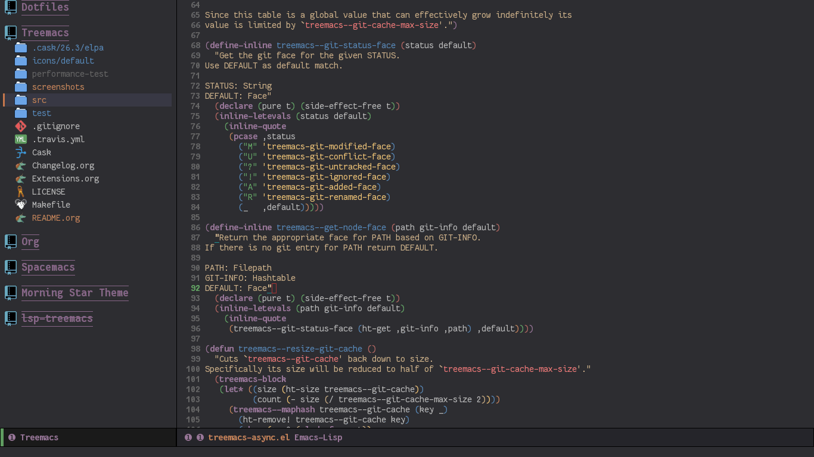Click the error indicator icon in the right modeline
The height and width of the screenshot is (457, 814).
click(x=188, y=437)
